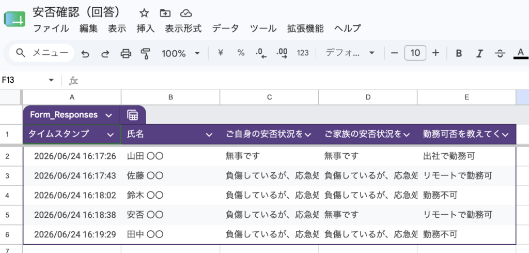Decrease decimal places
Viewport: 529px width, 253px height.
pos(261,53)
